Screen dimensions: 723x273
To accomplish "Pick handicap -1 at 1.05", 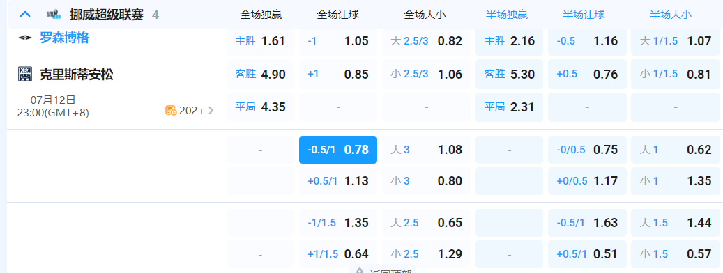I will click(338, 41).
